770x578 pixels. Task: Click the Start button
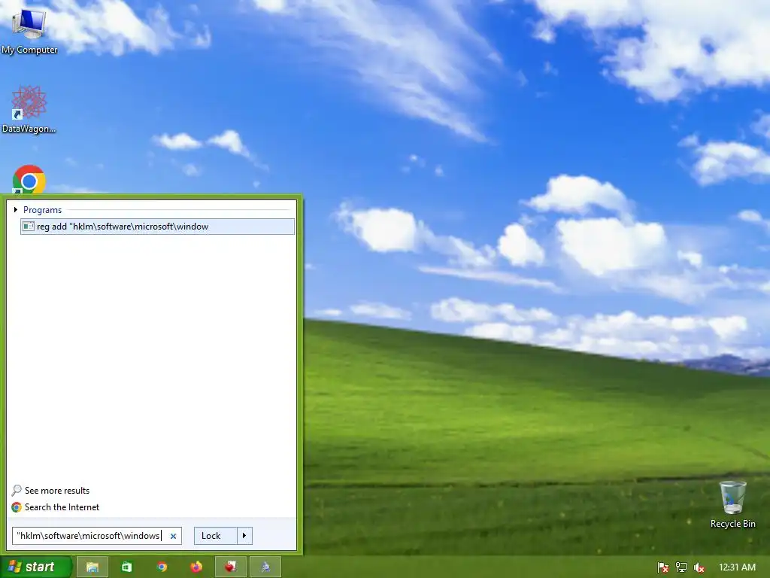coord(36,567)
